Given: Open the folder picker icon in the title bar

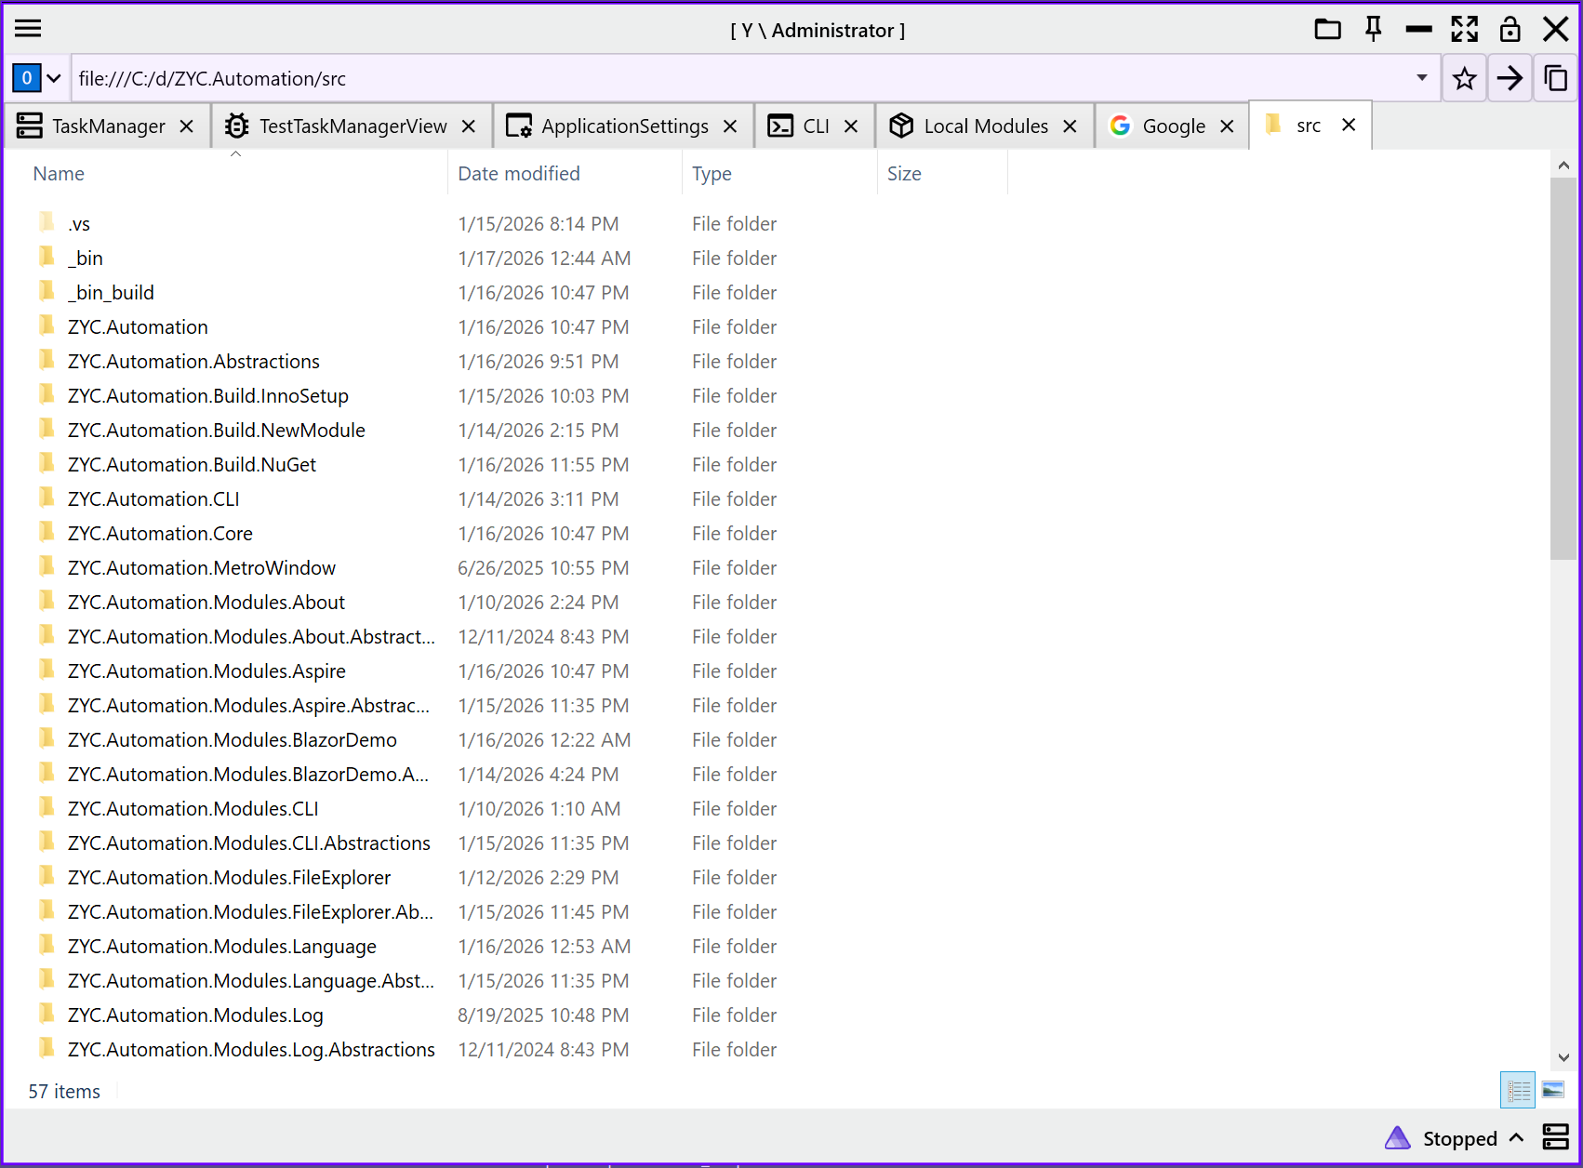Looking at the screenshot, I should [1327, 29].
